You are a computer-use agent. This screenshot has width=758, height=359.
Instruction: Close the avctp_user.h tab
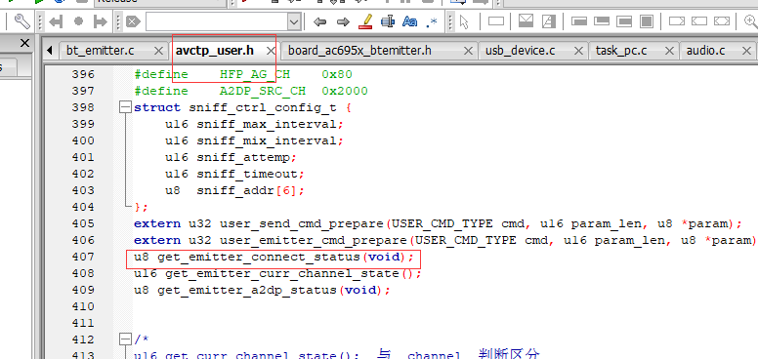[272, 51]
